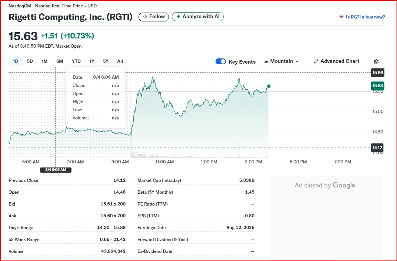Click the chart settings gear icon
Viewport: 397px width, 261px height.
click(x=376, y=62)
